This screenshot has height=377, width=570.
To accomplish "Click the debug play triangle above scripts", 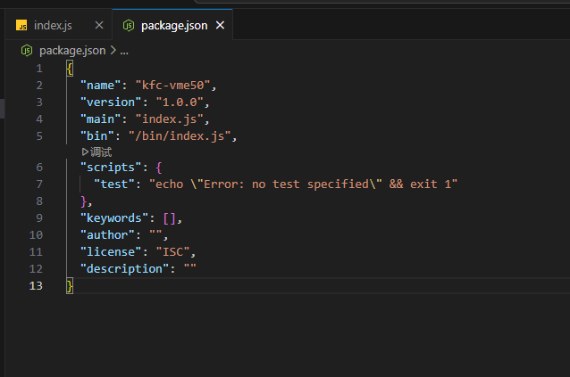I will pyautogui.click(x=85, y=152).
